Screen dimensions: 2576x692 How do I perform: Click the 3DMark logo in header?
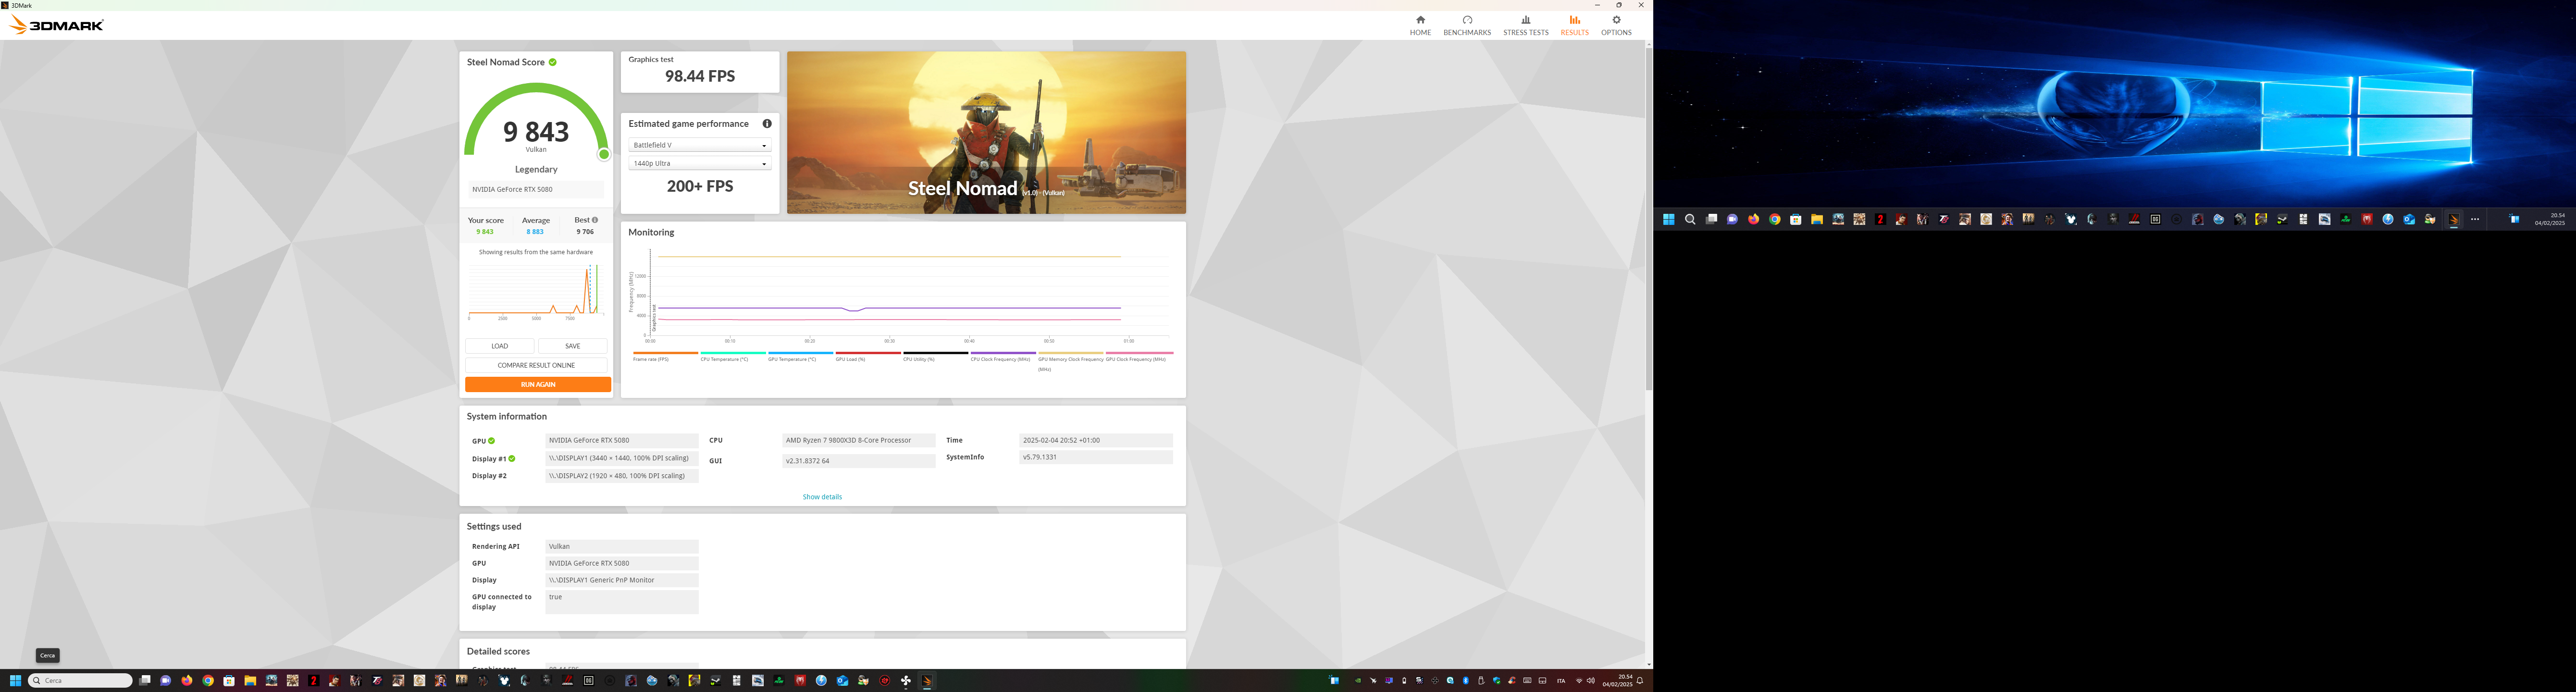tap(57, 25)
